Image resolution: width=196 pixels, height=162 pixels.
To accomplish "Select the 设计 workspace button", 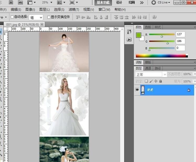I will 119,2.
